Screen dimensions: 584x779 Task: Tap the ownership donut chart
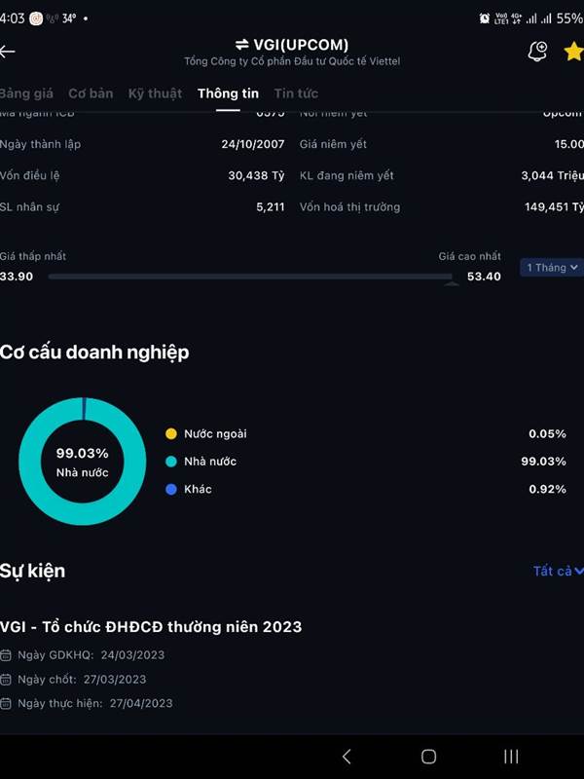(83, 461)
